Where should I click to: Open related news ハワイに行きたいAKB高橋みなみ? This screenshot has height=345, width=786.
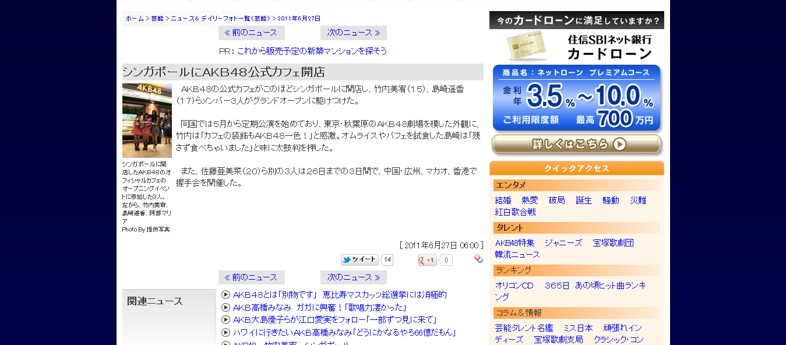[344, 332]
